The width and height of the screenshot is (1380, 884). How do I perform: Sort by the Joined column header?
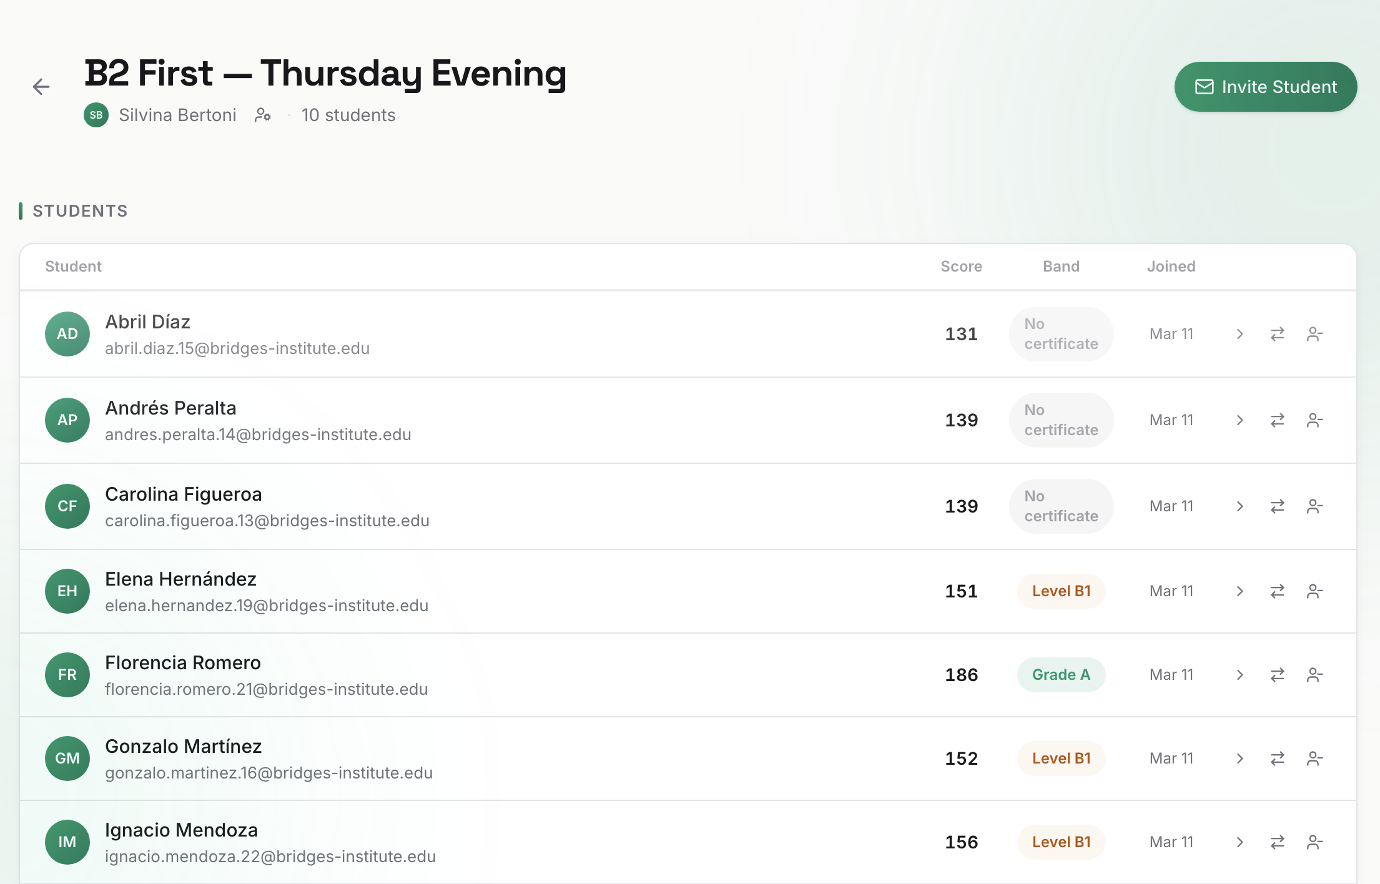tap(1171, 267)
